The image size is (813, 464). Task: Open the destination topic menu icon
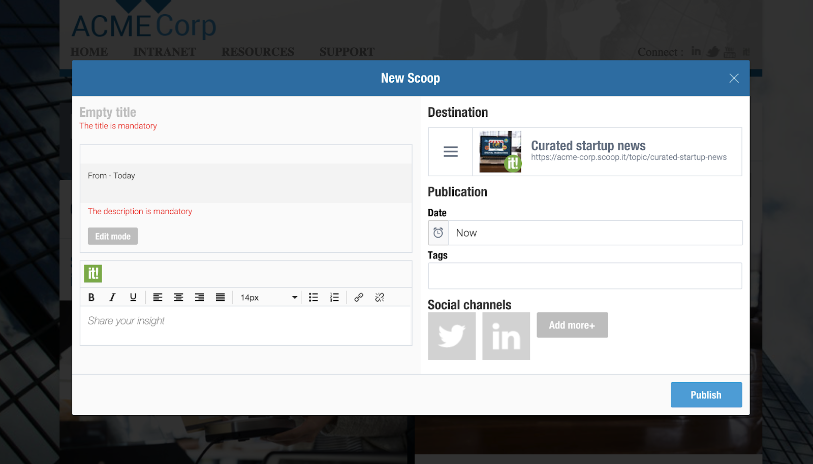point(451,152)
